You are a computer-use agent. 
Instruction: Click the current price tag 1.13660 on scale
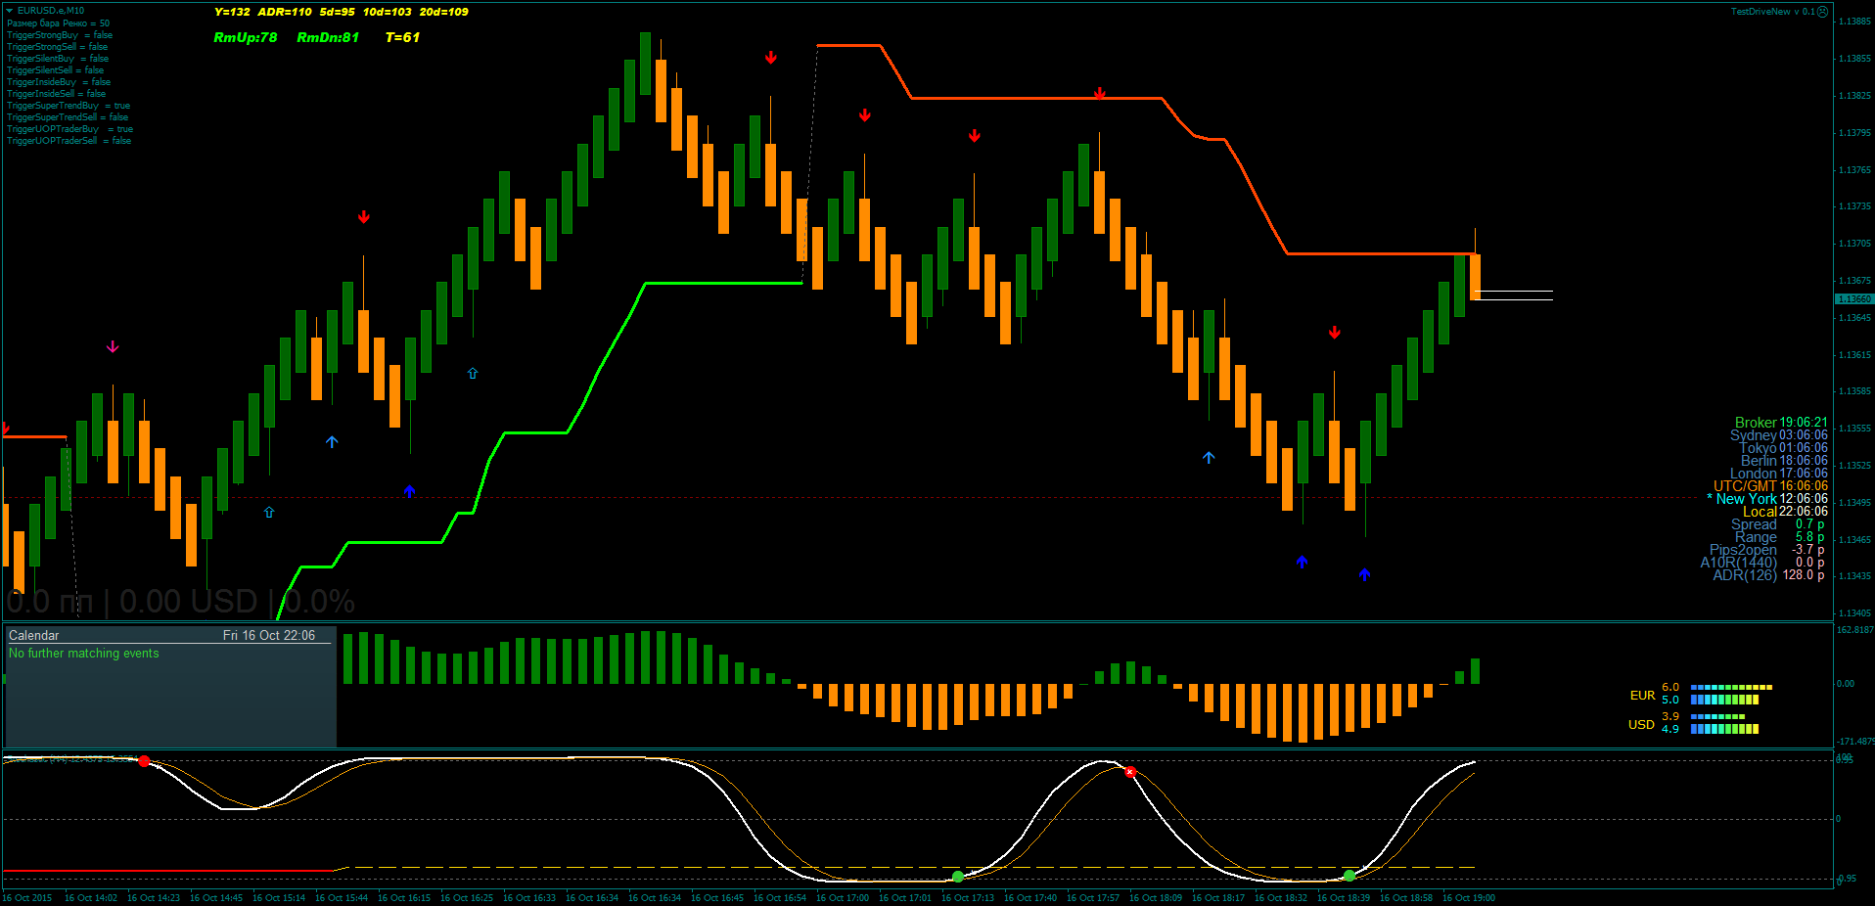[1854, 299]
